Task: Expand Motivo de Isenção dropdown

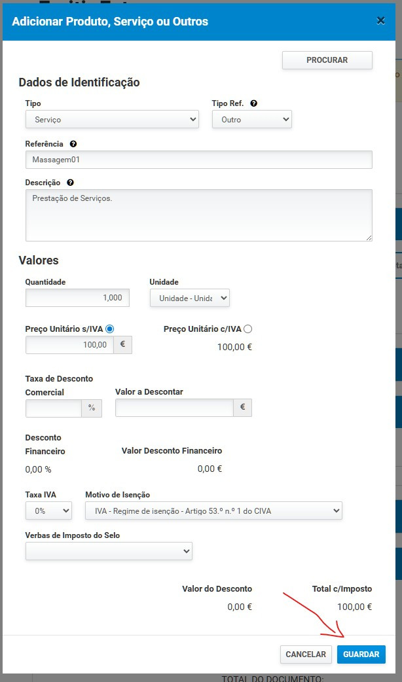Action: pyautogui.click(x=213, y=511)
